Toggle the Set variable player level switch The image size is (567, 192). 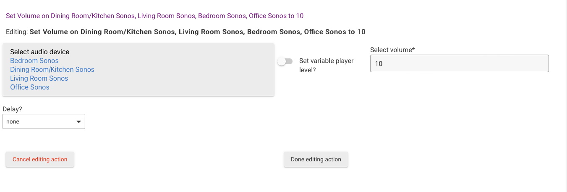coord(285,61)
